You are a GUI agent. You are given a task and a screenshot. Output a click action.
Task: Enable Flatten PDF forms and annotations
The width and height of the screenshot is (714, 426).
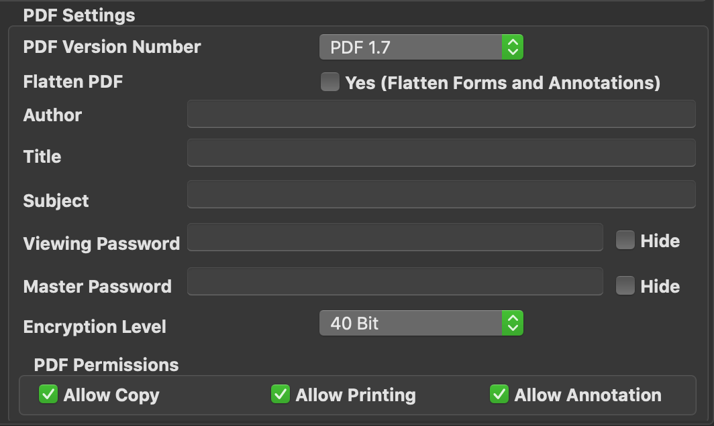(329, 82)
